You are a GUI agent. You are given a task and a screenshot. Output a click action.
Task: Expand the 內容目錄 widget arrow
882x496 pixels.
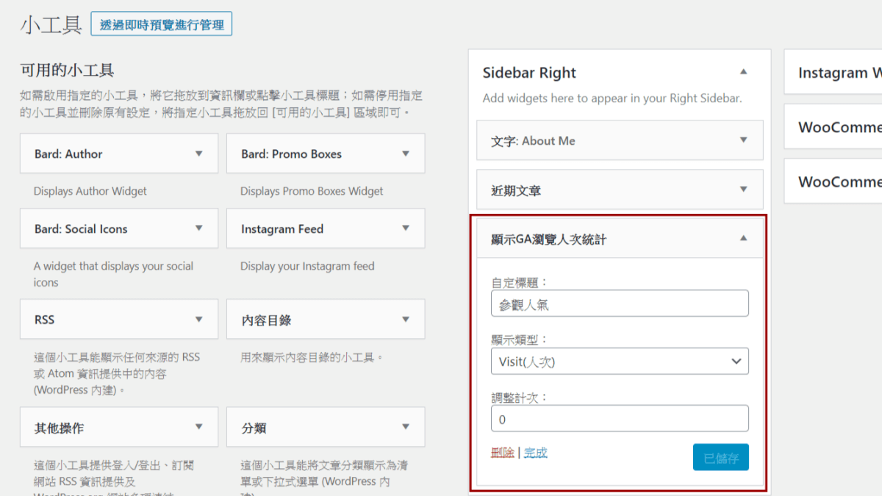coord(406,320)
